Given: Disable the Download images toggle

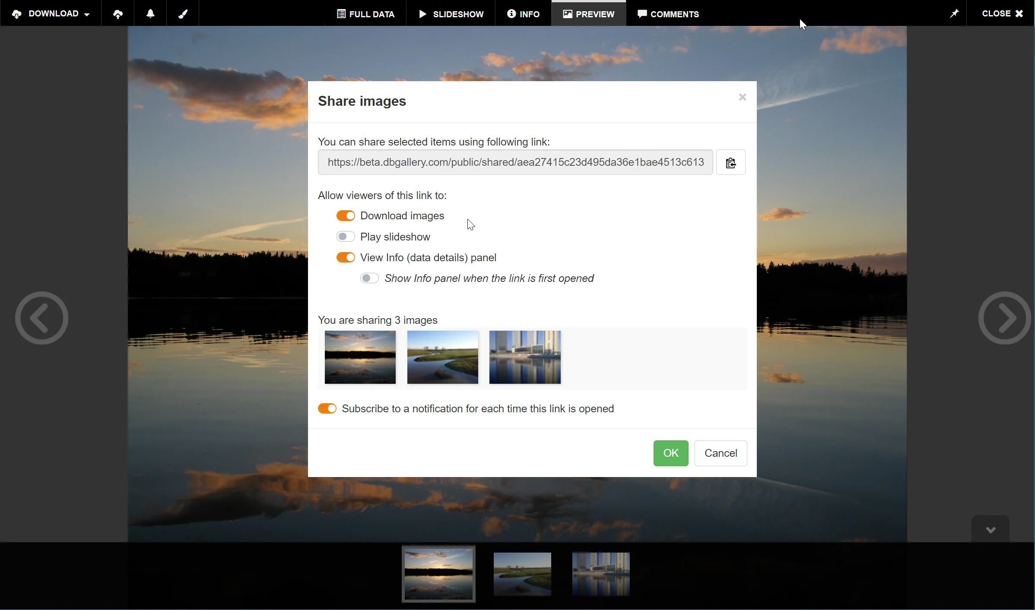Looking at the screenshot, I should 346,215.
